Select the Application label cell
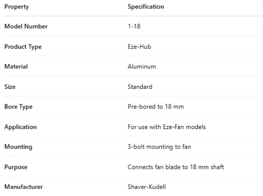The image size is (263, 196). coord(20,127)
